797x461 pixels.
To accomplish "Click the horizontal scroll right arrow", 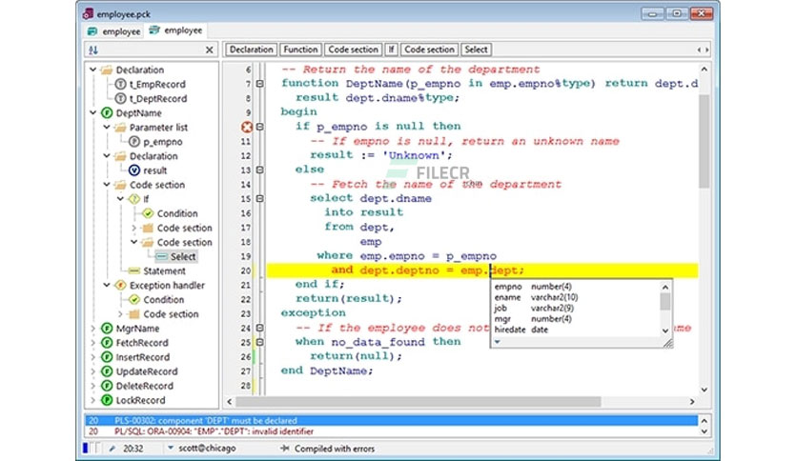I will 692,402.
